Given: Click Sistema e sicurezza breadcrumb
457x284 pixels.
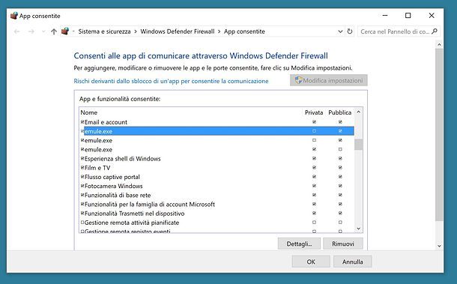Looking at the screenshot, I should [x=104, y=31].
